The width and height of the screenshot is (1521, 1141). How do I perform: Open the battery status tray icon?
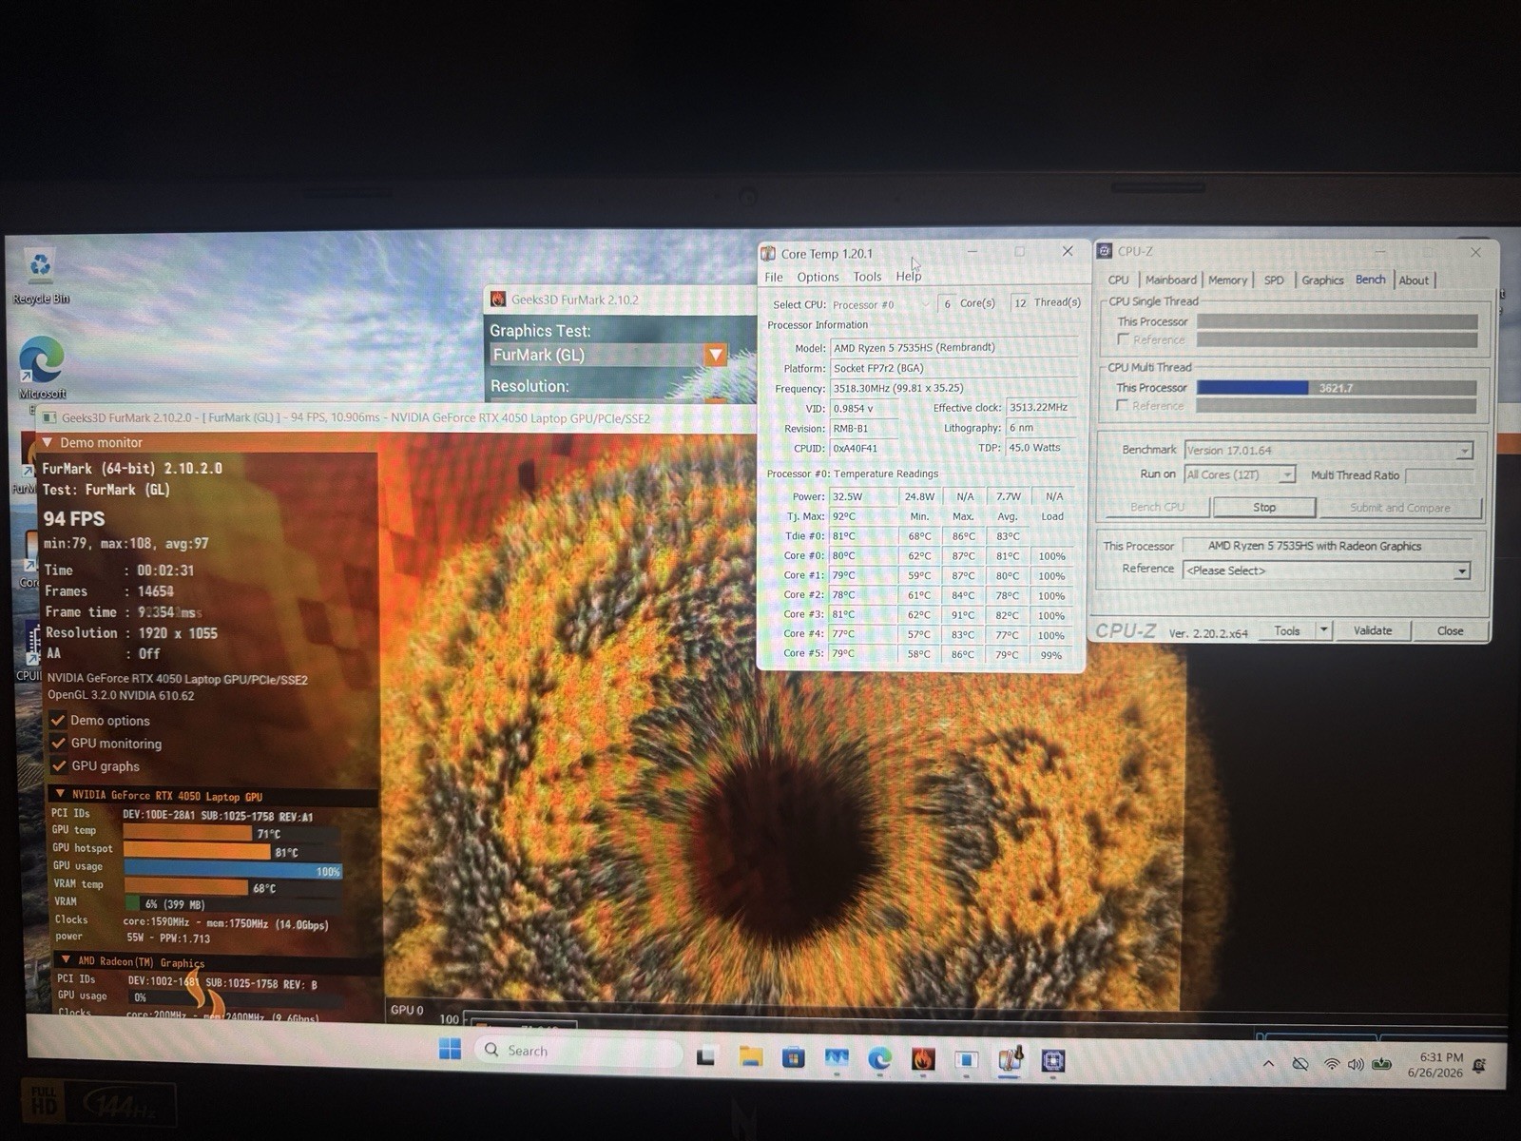(1381, 1065)
